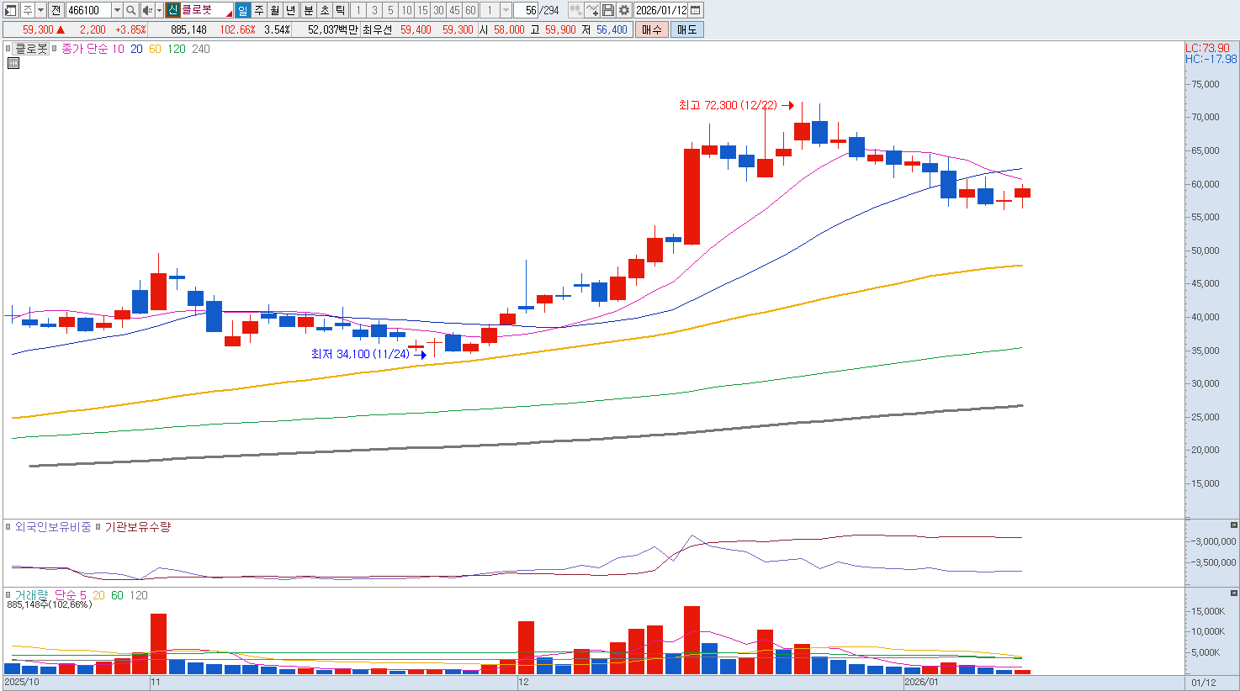Click the data grid icon below legend

[13, 63]
